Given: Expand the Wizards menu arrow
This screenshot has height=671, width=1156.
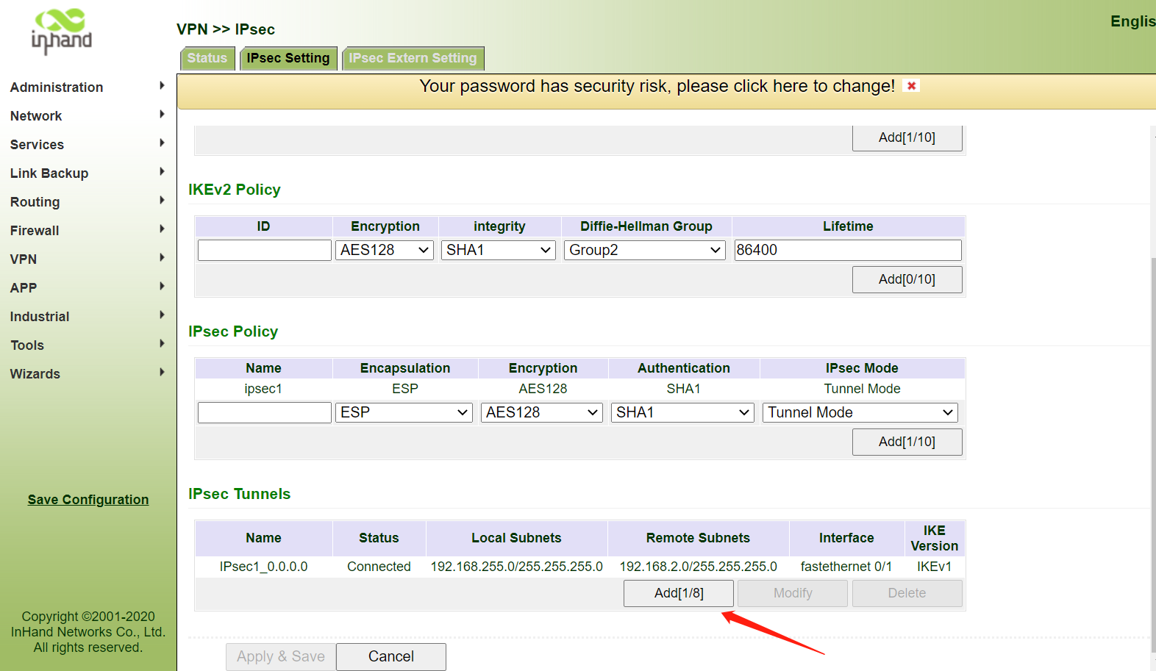Looking at the screenshot, I should (x=162, y=373).
